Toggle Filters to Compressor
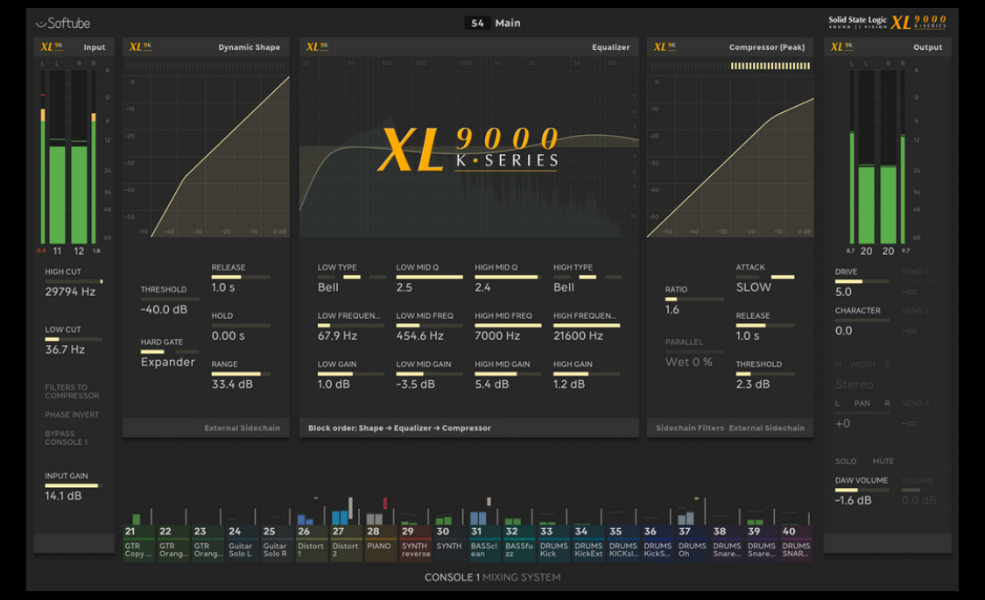Viewport: 985px width, 600px height. click(72, 392)
